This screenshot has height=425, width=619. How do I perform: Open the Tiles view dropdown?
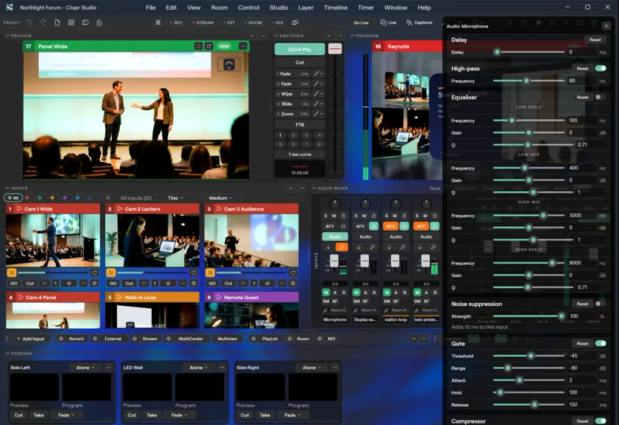click(176, 198)
